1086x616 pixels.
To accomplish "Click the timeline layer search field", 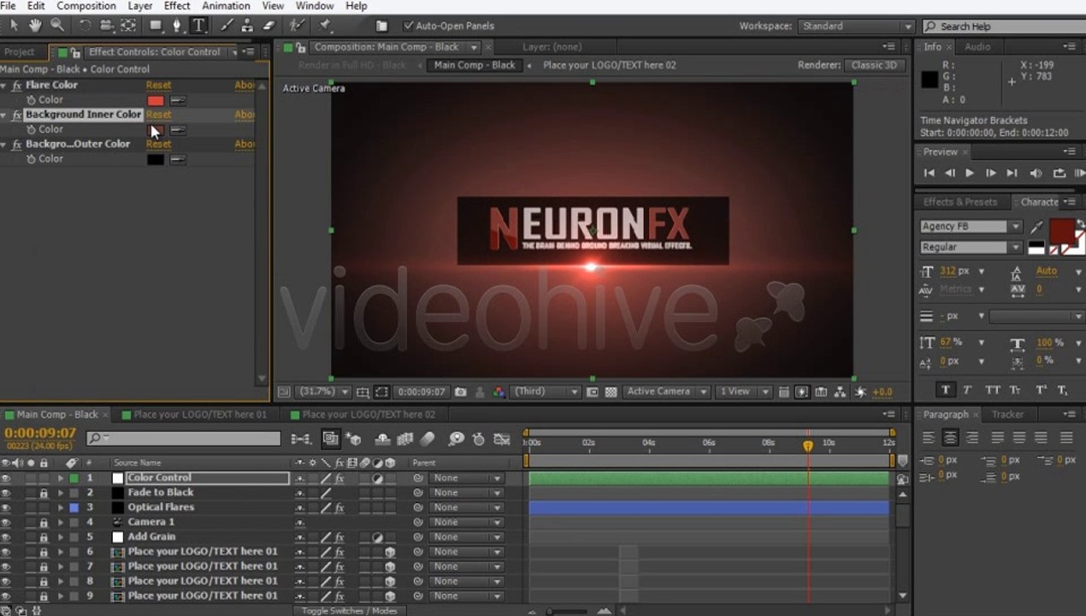I will (x=184, y=439).
